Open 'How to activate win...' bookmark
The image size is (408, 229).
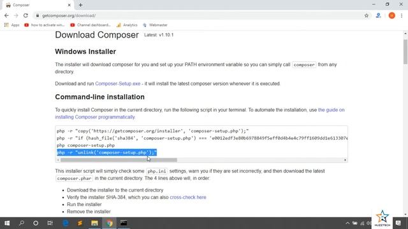pyautogui.click(x=45, y=25)
